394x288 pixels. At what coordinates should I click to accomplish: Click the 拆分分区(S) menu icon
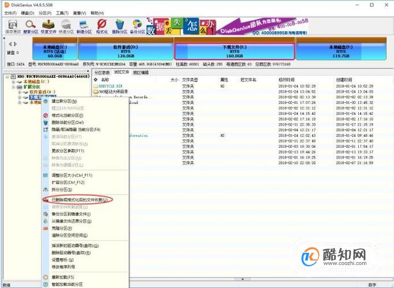coord(46,189)
